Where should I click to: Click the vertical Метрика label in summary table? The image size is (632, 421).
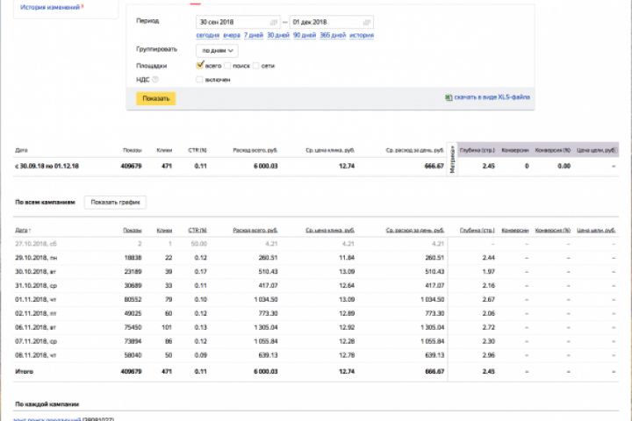(452, 160)
